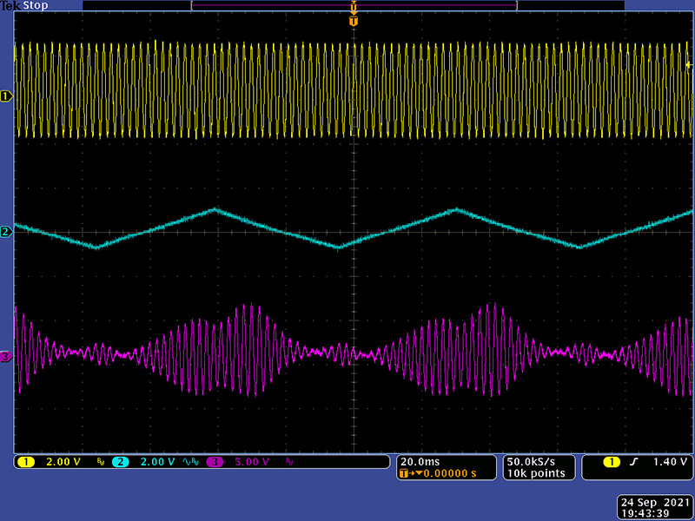
Task: Click the orange trigger position T marker
Action: click(353, 20)
